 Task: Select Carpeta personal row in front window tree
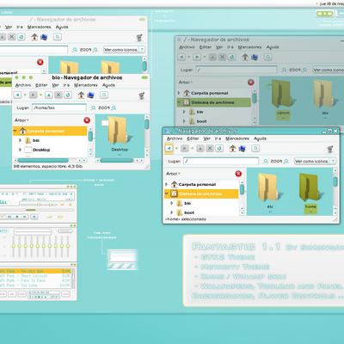click(201, 184)
